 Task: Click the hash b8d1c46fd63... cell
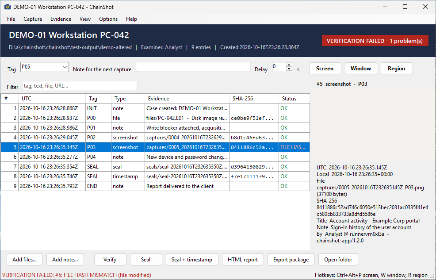(254, 138)
